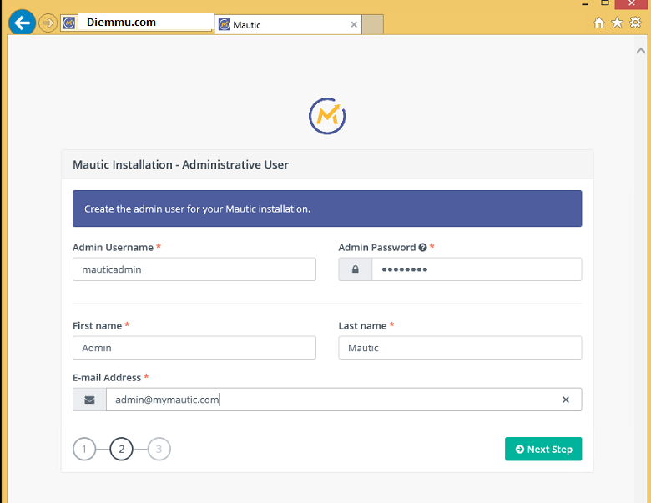Clear the e-mail field with its X icon
Screen dimensions: 651x503
[x=566, y=400]
